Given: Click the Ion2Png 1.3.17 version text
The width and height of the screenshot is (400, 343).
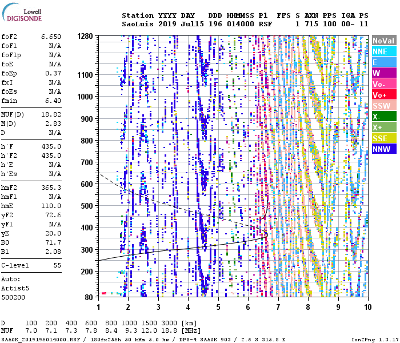Looking at the screenshot, I should 374,340.
